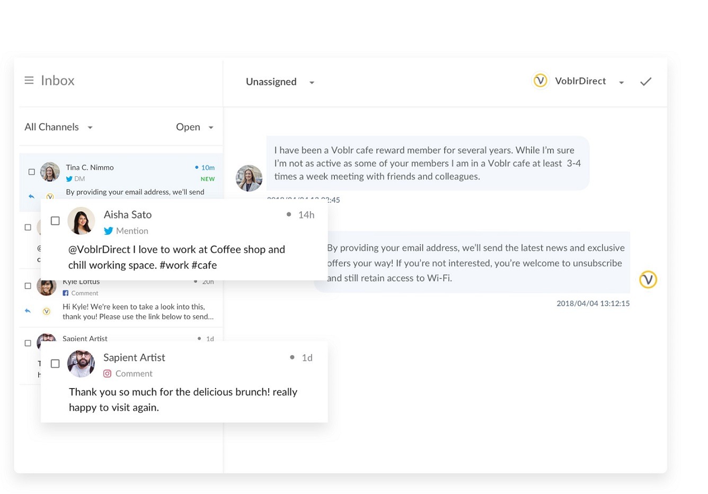
Task: Click the Tina C. Nimmo name
Action: [x=90, y=167]
